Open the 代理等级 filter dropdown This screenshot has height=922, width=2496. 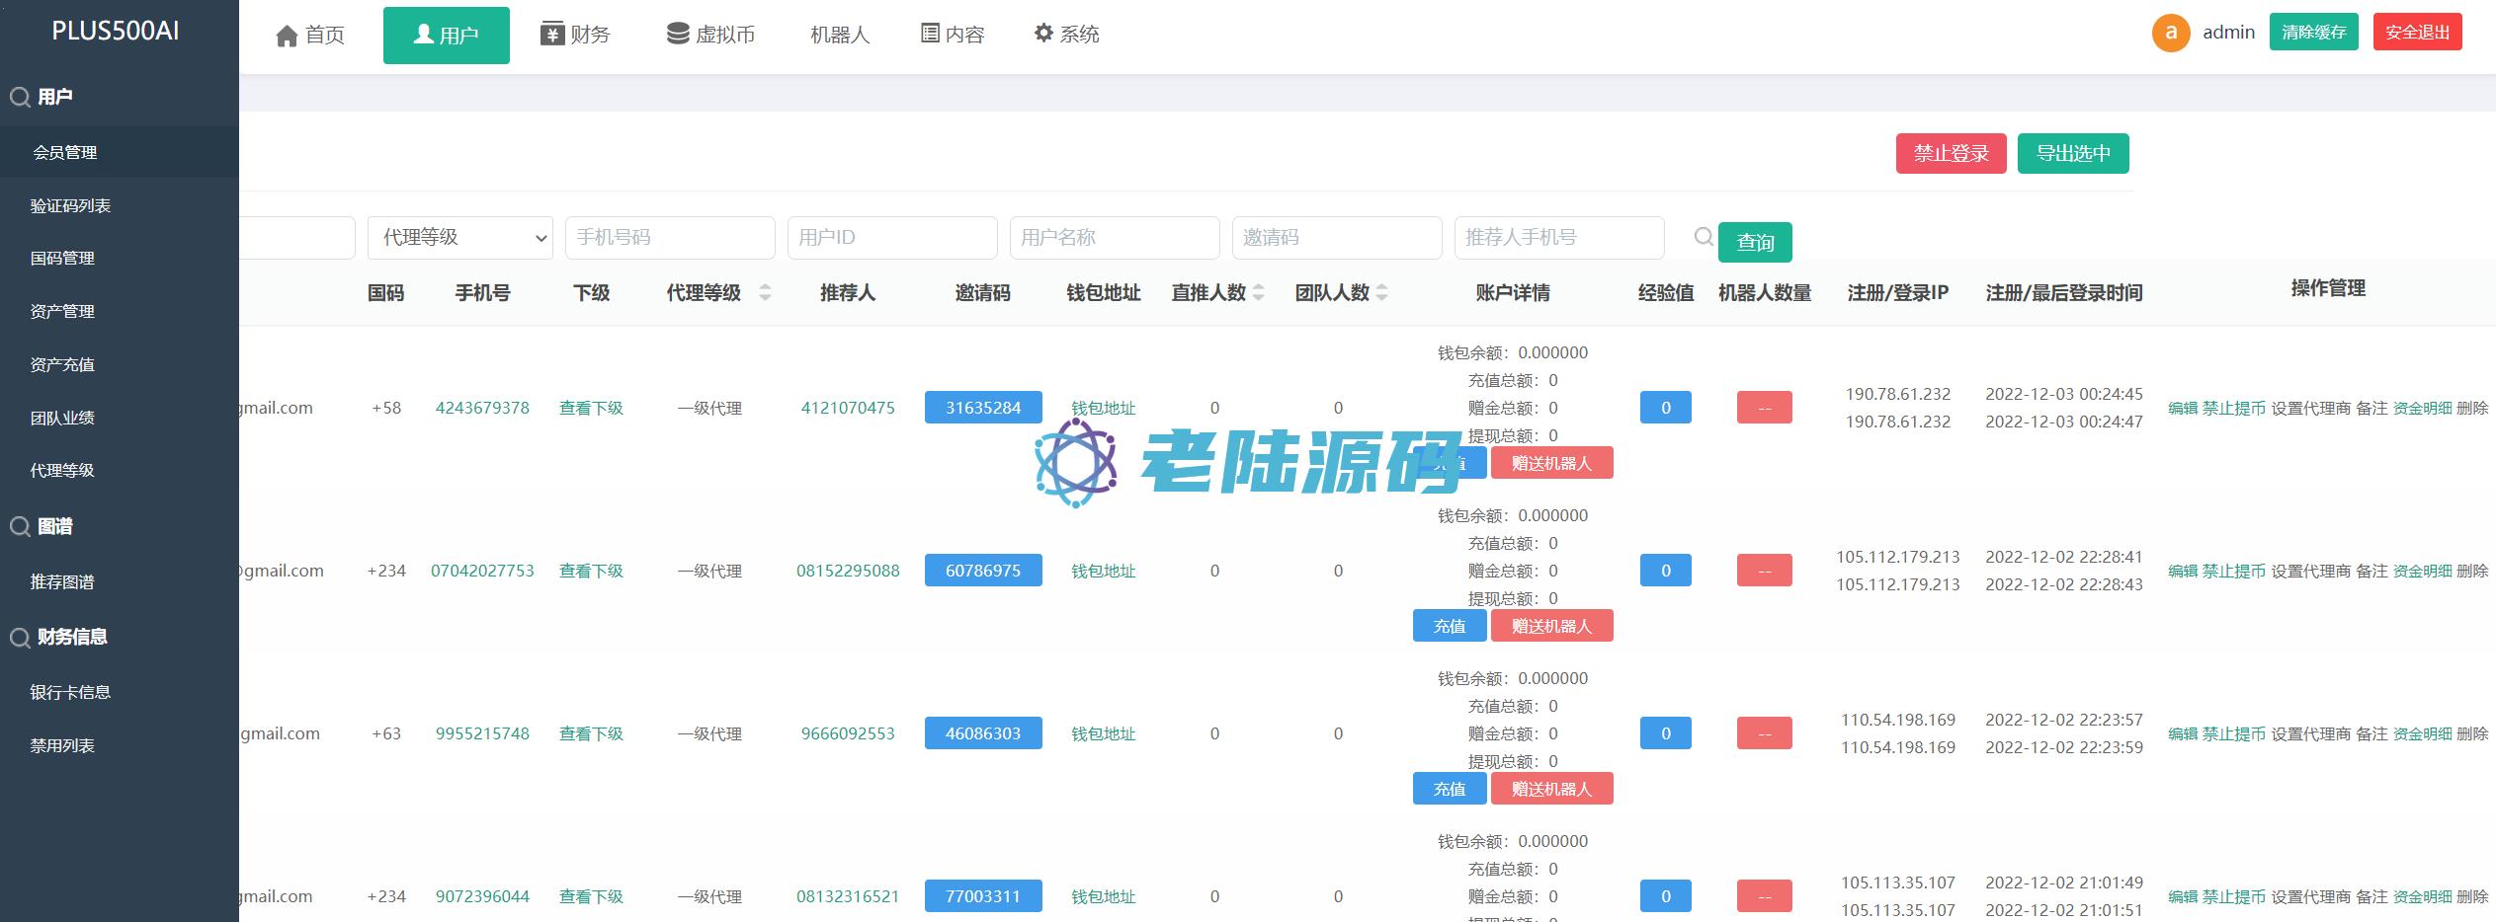(x=459, y=238)
